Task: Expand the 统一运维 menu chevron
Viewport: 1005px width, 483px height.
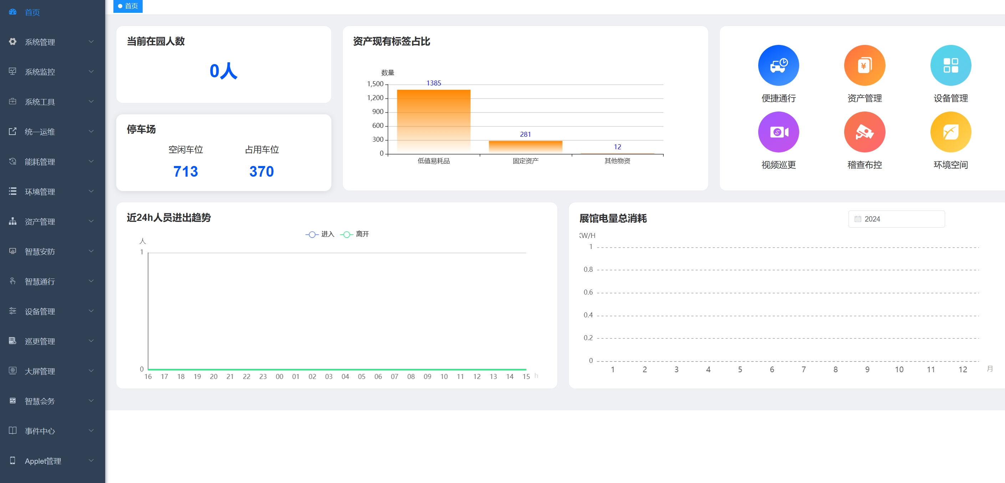Action: tap(91, 131)
